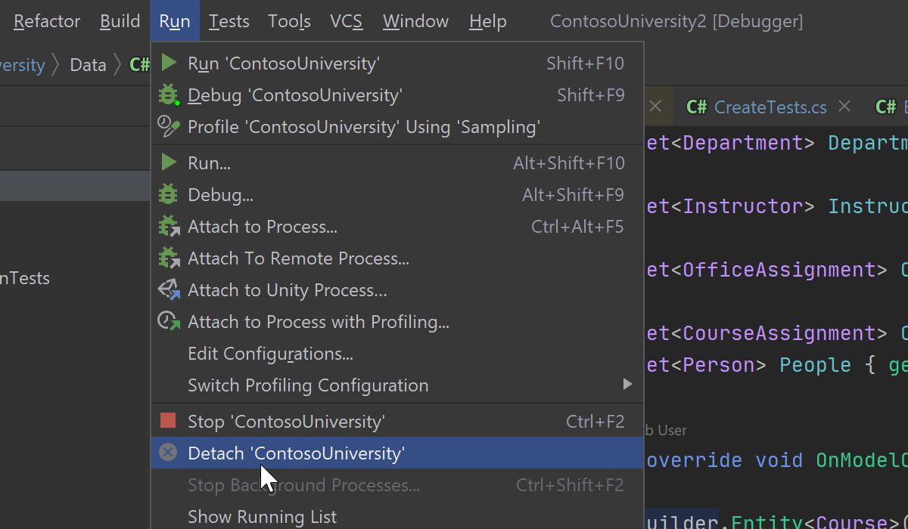908x529 pixels.
Task: Click the red Stop 'ContosoUniversity' square icon
Action: [168, 421]
